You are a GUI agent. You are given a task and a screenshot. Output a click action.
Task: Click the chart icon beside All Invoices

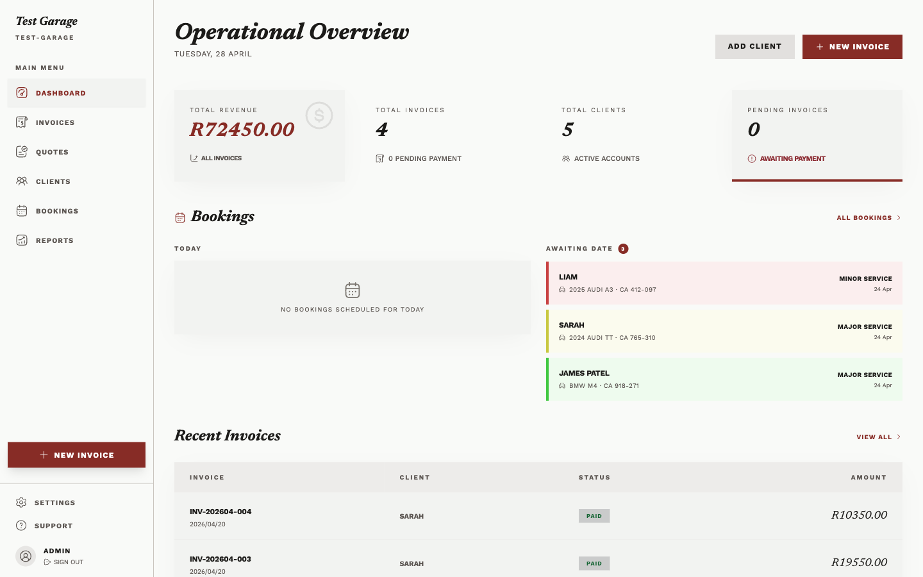click(194, 158)
